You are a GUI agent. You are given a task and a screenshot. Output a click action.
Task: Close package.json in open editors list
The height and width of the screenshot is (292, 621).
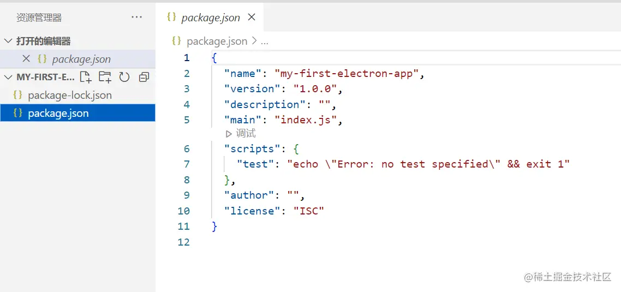[x=26, y=59]
